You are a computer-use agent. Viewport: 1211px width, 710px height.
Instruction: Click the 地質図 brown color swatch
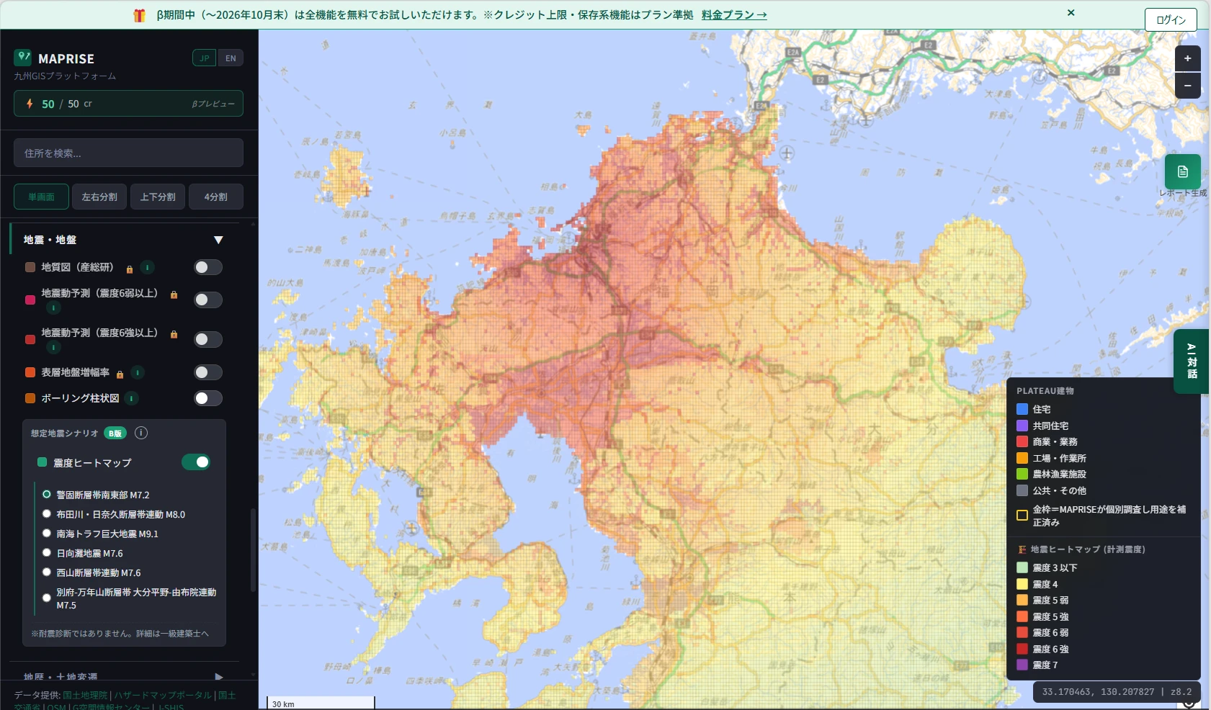point(30,267)
